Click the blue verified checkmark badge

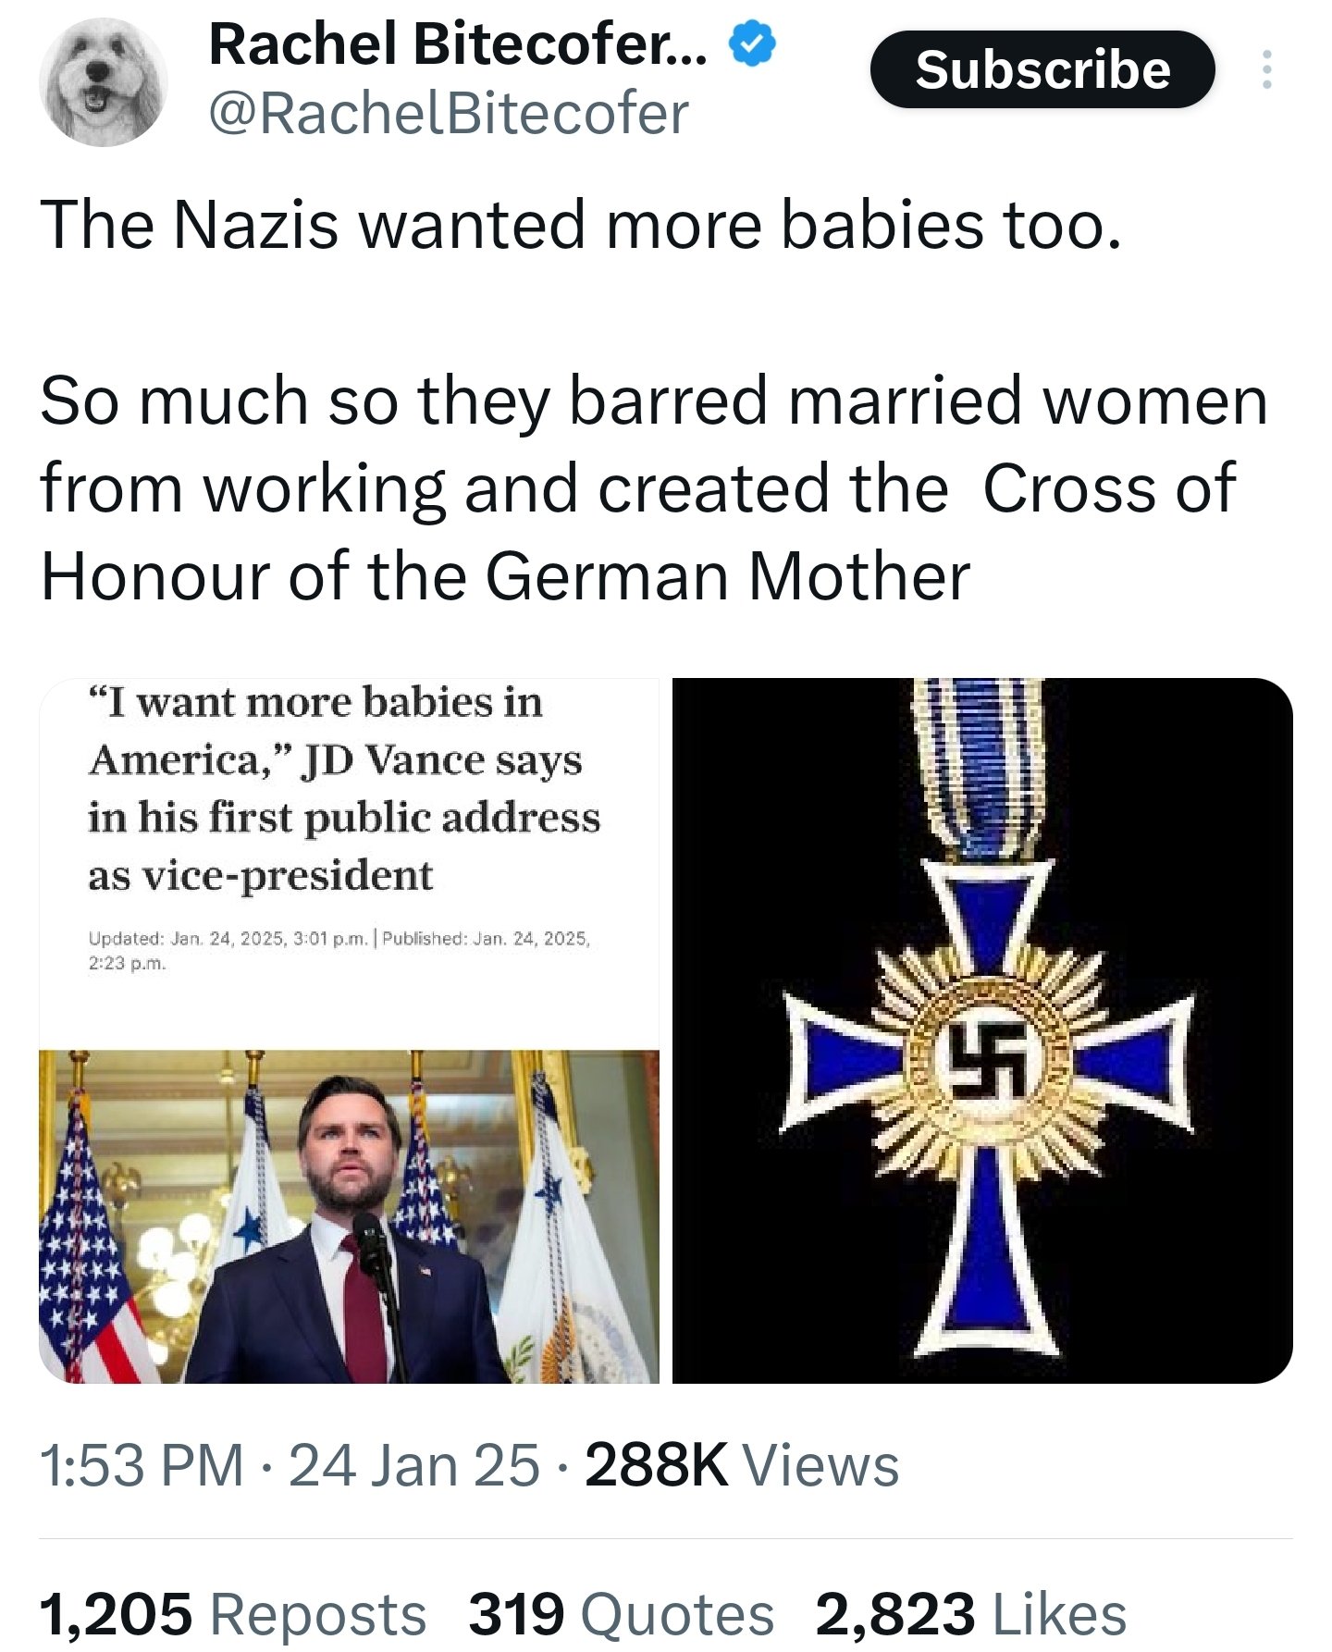pyautogui.click(x=754, y=44)
